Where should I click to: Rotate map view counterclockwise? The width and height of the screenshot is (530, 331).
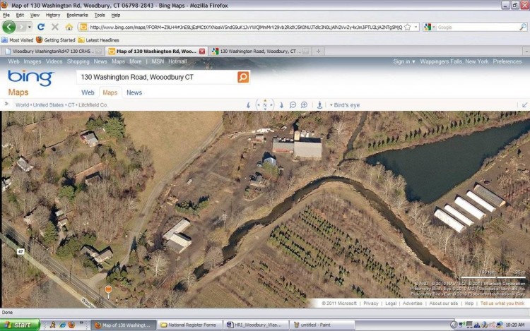tap(249, 105)
